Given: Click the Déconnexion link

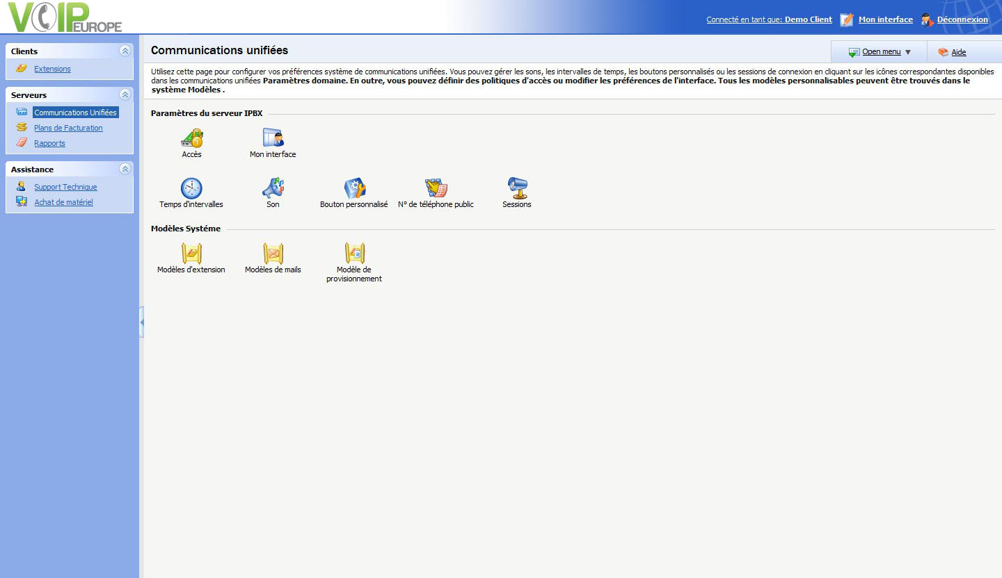Looking at the screenshot, I should (962, 19).
